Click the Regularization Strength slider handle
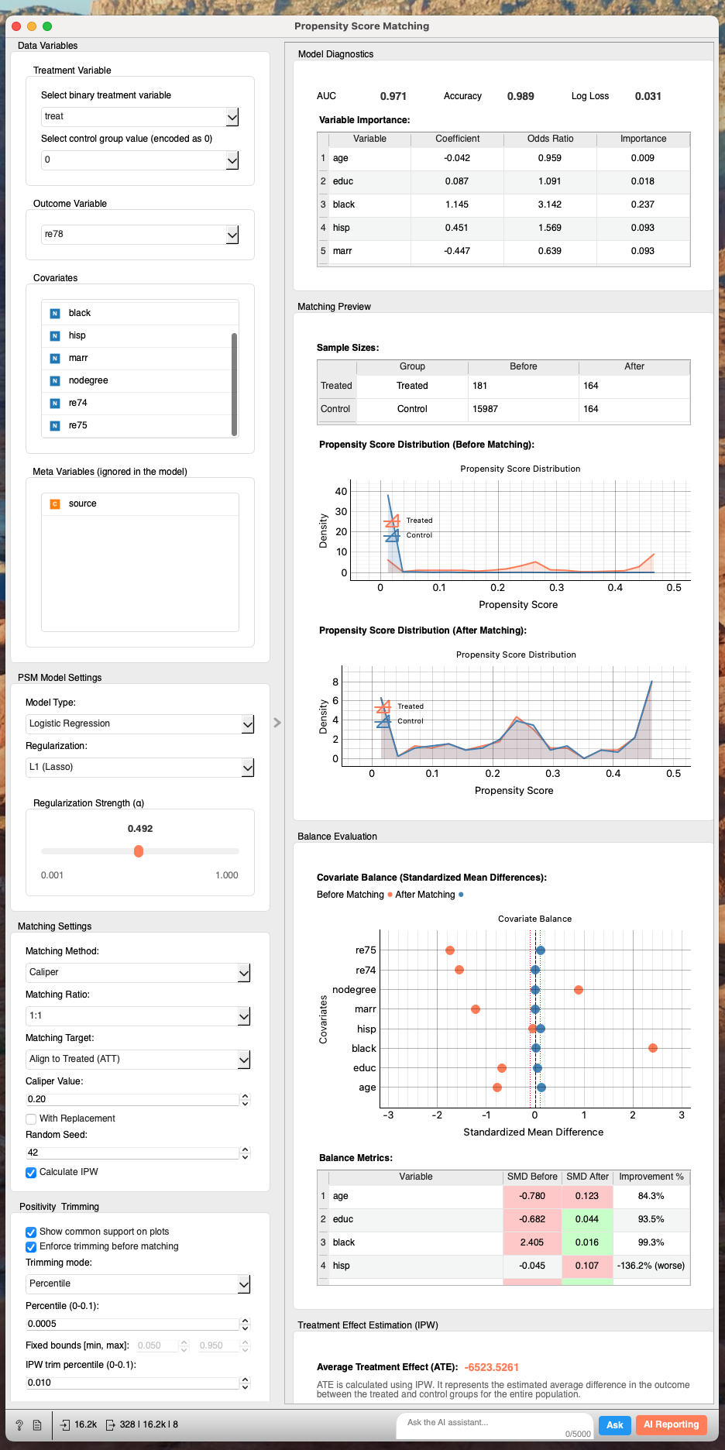 139,851
